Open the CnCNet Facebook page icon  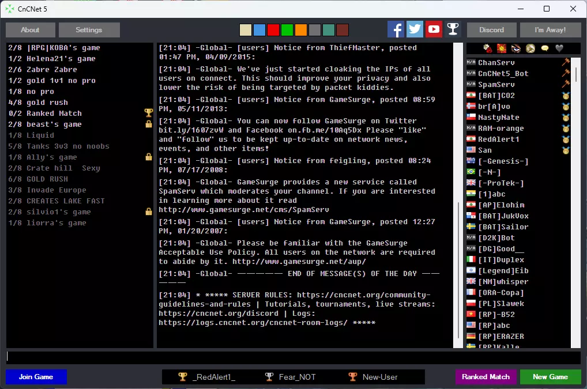[x=396, y=29]
